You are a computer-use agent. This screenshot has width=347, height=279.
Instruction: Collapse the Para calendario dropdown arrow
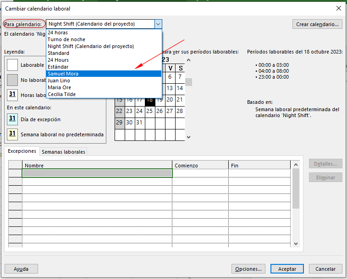[158, 24]
